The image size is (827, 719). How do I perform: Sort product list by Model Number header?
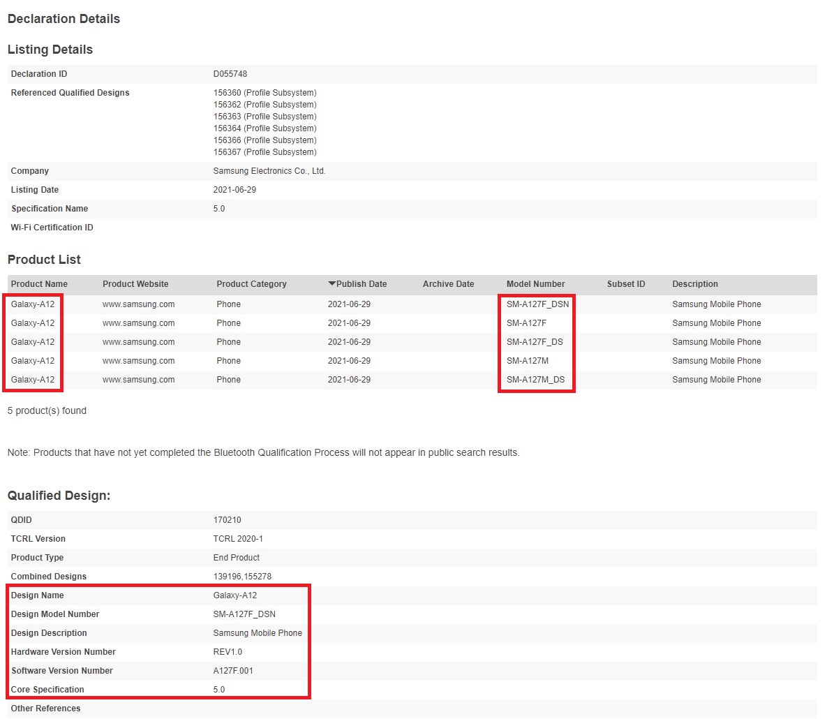pyautogui.click(x=535, y=284)
